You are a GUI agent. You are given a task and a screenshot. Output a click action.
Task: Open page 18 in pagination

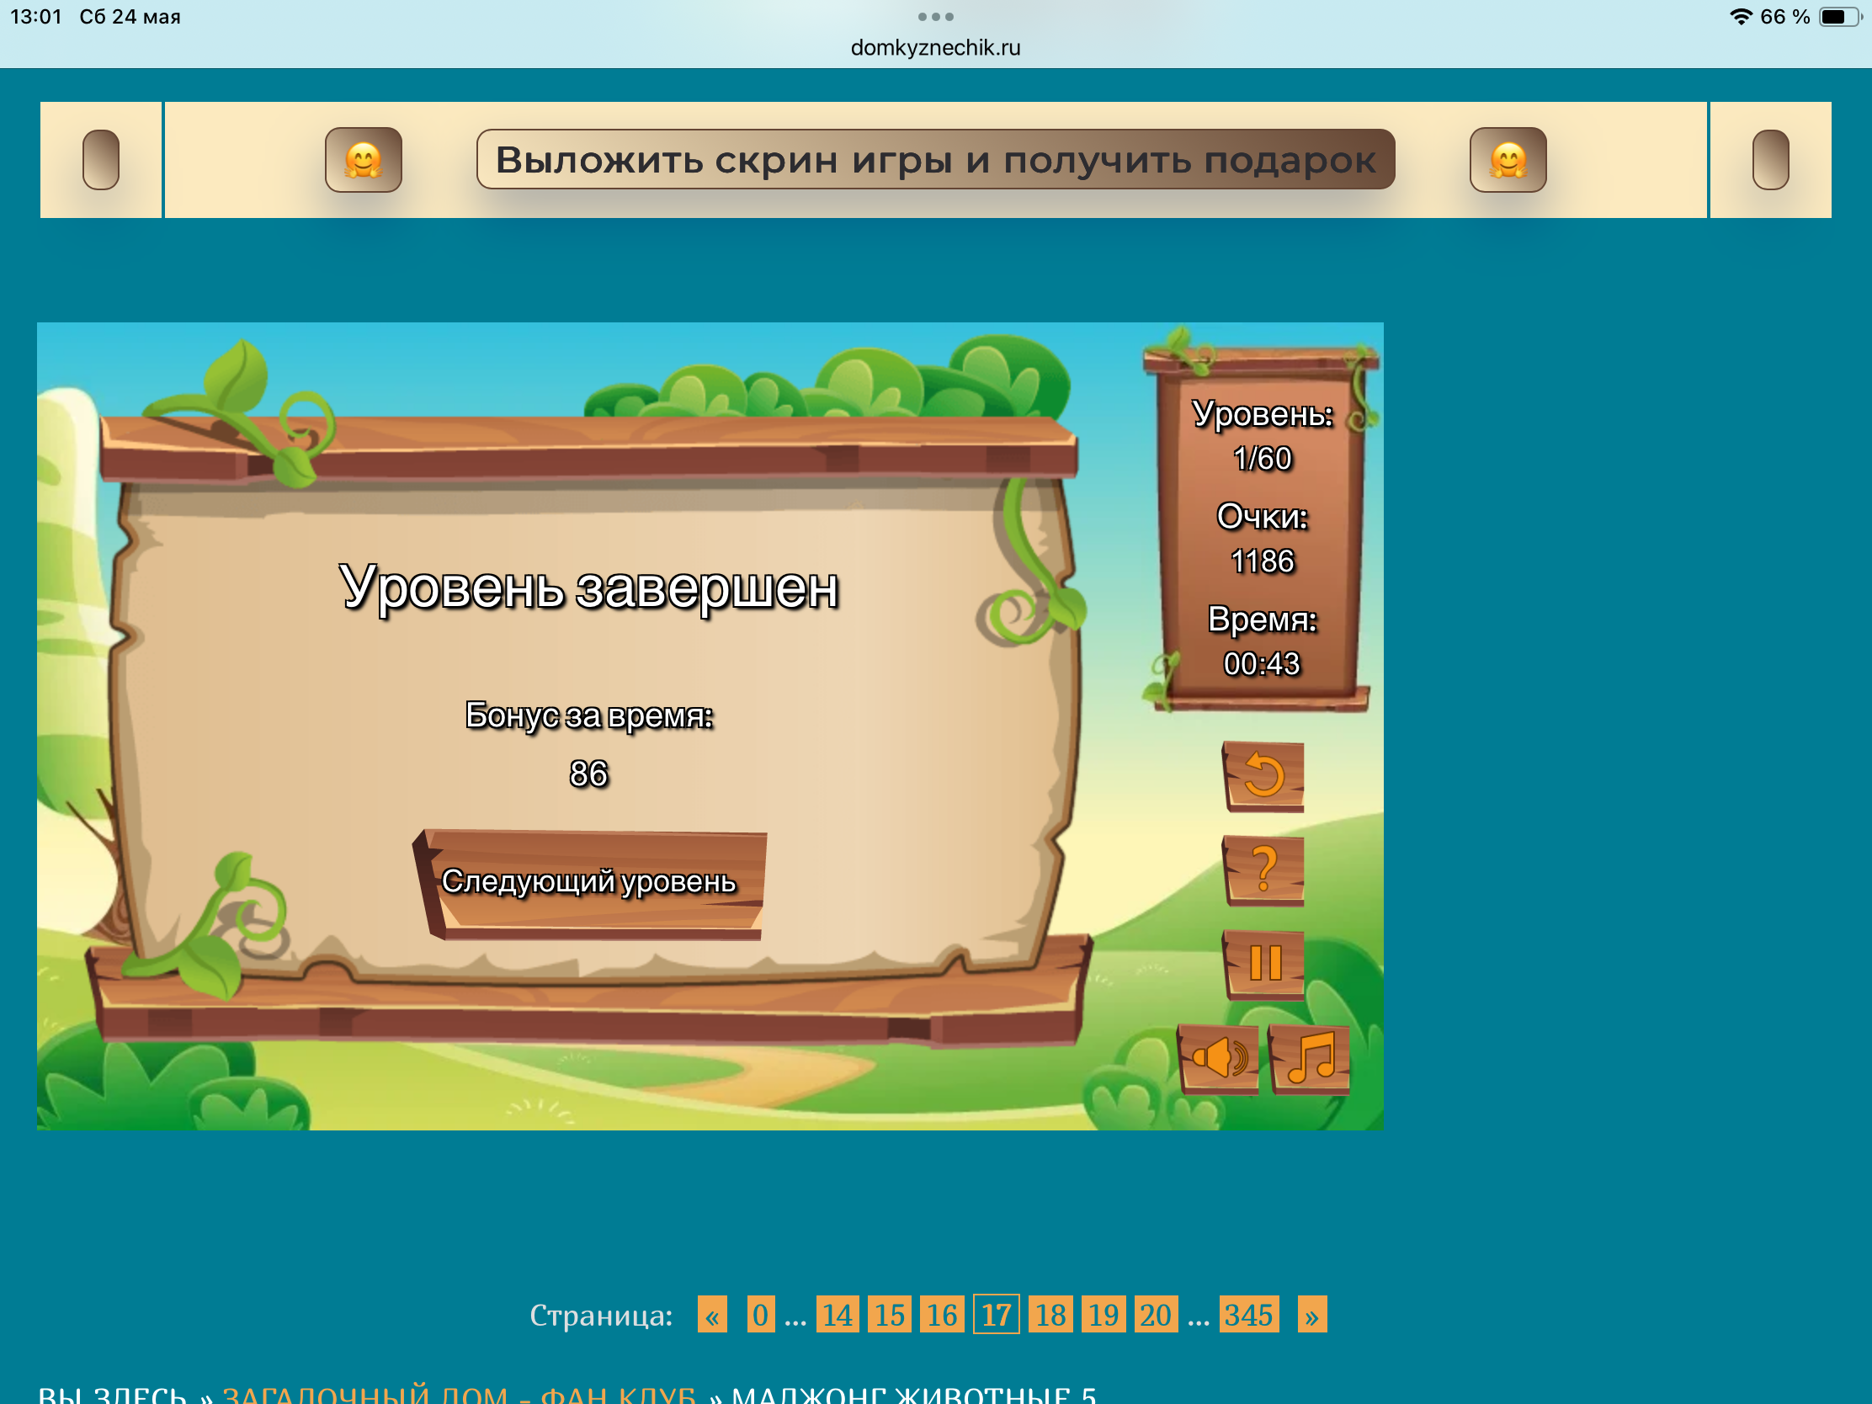[x=1050, y=1314]
